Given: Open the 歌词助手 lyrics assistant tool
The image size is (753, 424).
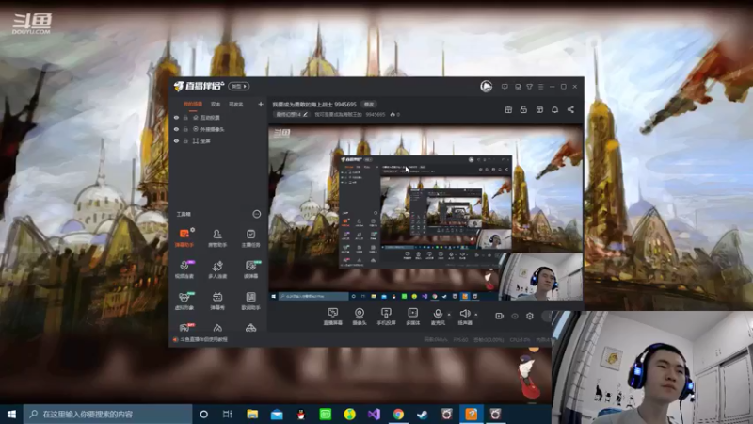Looking at the screenshot, I should tap(250, 301).
